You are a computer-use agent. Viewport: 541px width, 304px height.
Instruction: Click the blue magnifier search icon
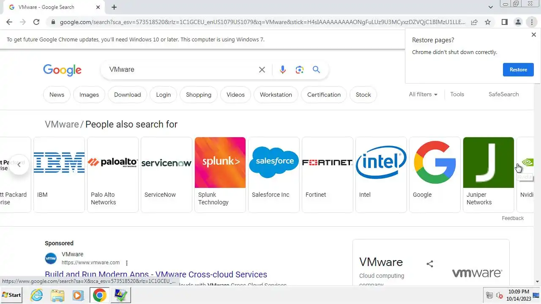pos(316,70)
